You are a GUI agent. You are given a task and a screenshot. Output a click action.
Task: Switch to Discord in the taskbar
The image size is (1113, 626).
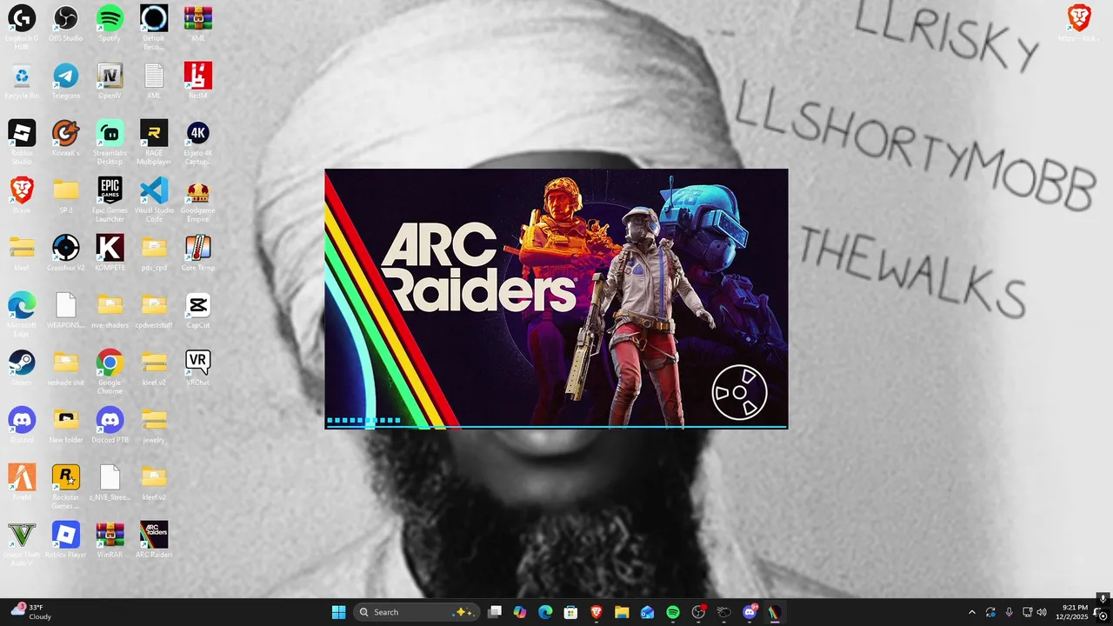[750, 612]
